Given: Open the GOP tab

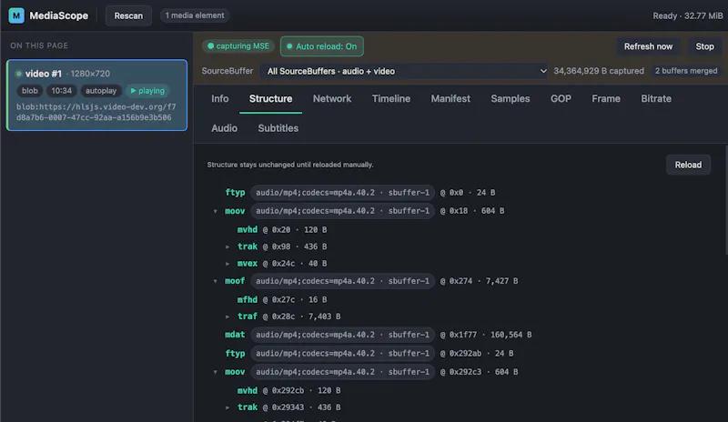Looking at the screenshot, I should point(561,99).
